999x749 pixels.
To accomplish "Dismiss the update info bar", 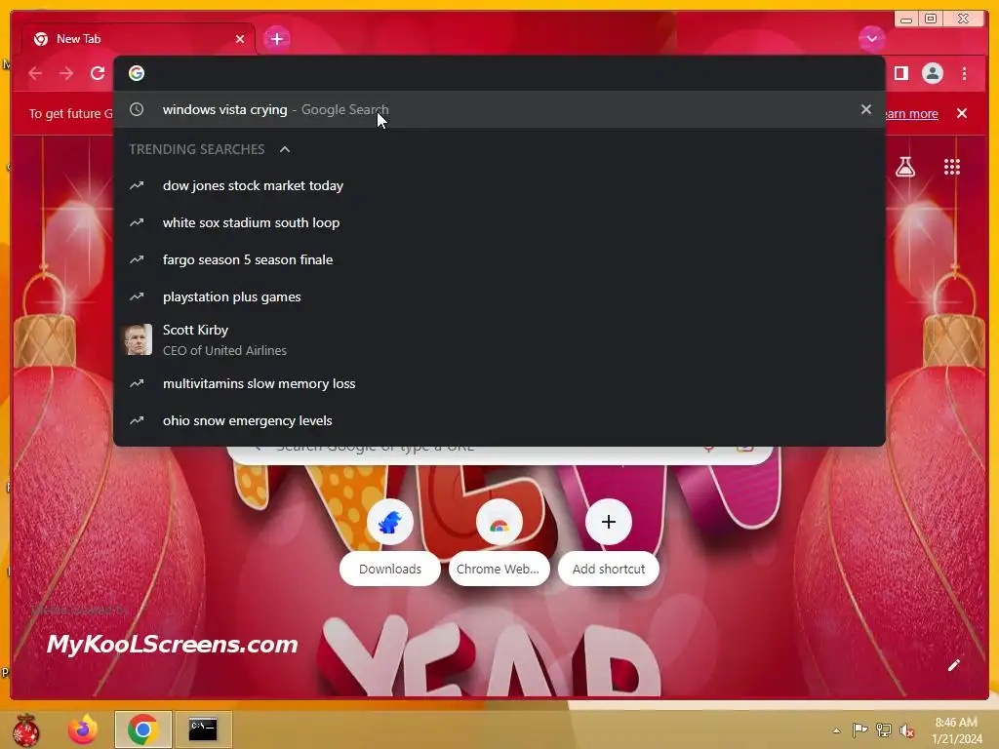I will point(961,113).
